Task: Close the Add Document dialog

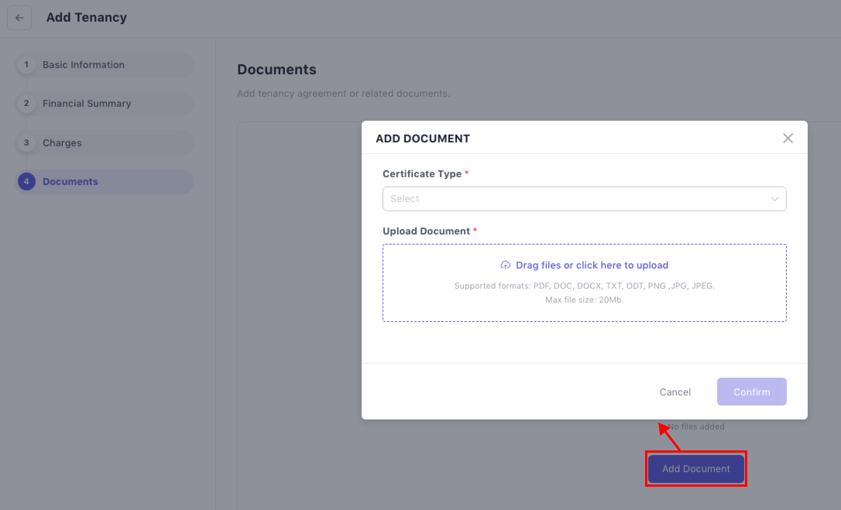Action: (x=788, y=138)
